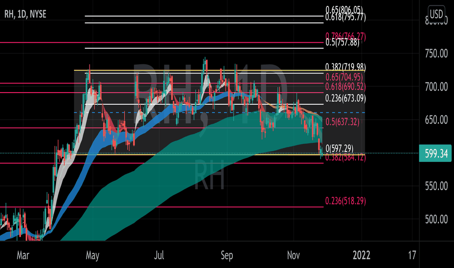Click the Jul date axis label
The width and height of the screenshot is (454, 268).
click(x=159, y=255)
